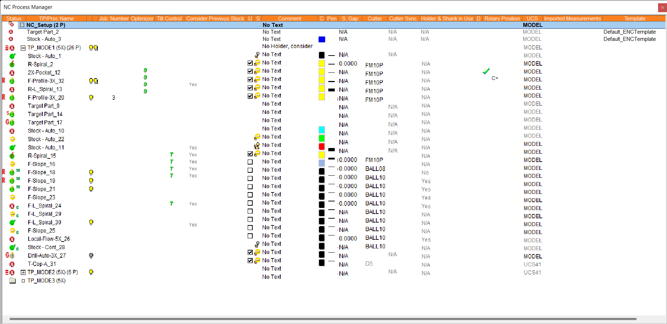Screen dimensions: 667x324
Task: Click the red error icon beside 2X-Pocket_12
Action: click(x=12, y=73)
